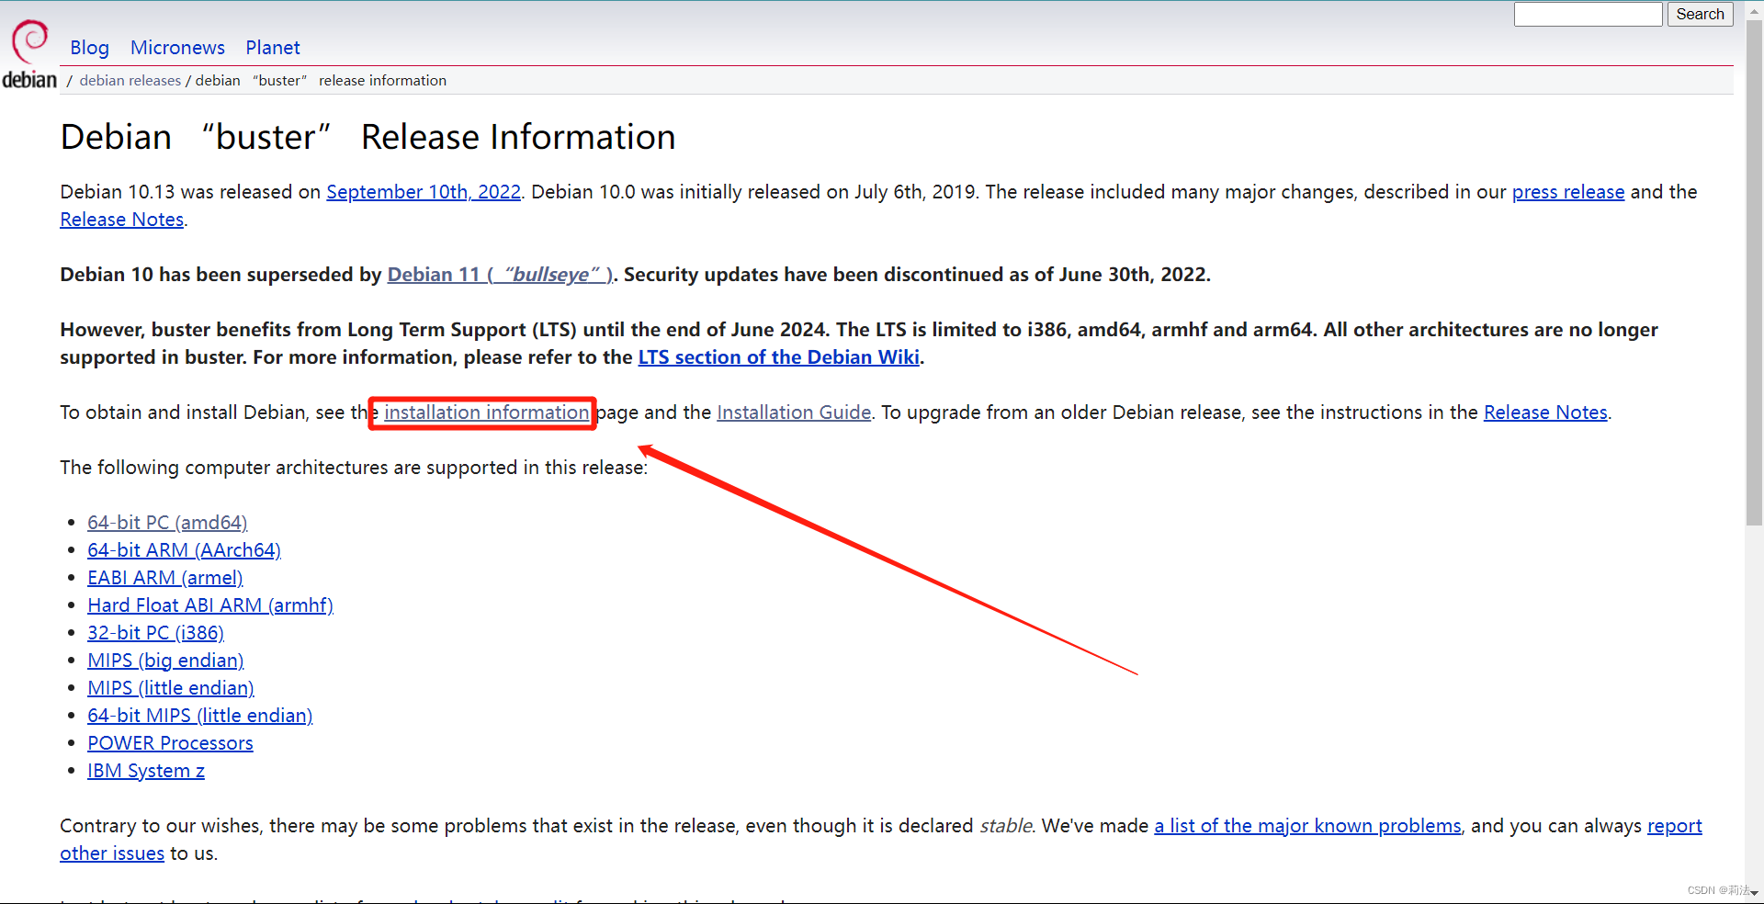Click the Debian buster Release Information heading
Image resolution: width=1764 pixels, height=904 pixels.
(367, 137)
